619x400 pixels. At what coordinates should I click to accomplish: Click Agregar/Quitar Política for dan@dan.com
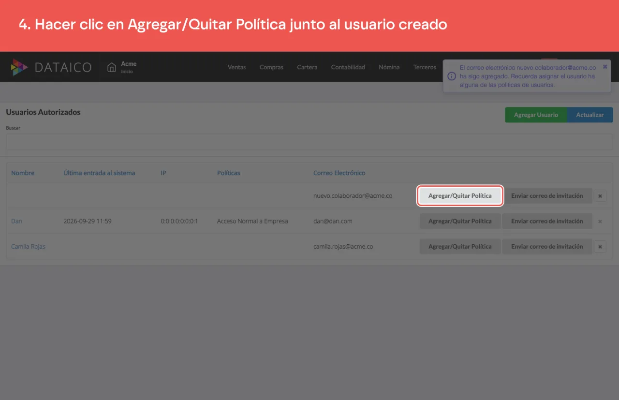pos(460,221)
